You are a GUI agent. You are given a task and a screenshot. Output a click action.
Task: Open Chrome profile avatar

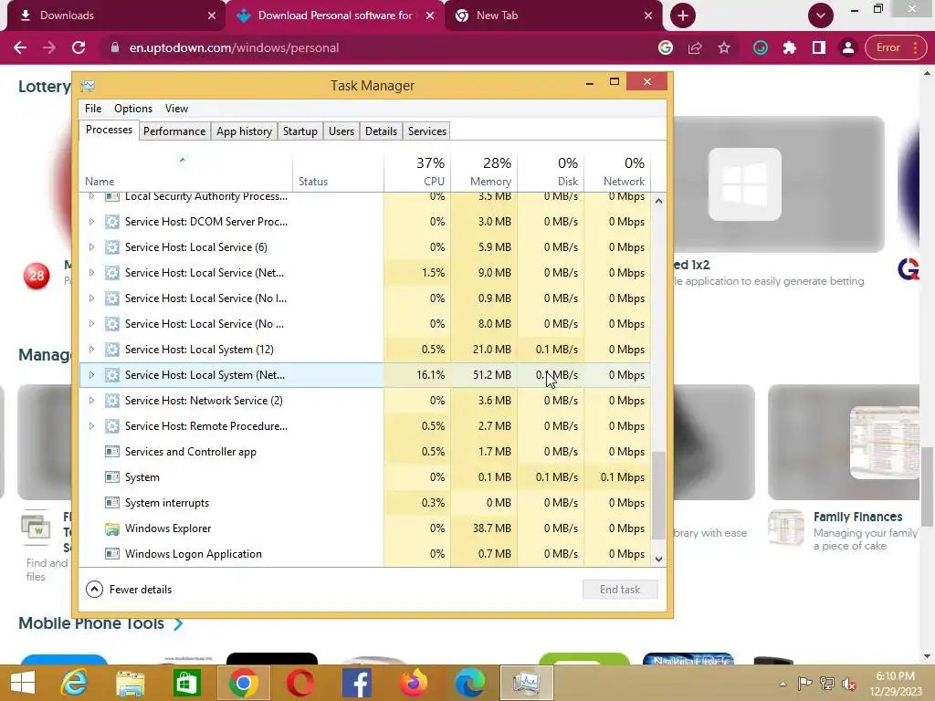847,47
